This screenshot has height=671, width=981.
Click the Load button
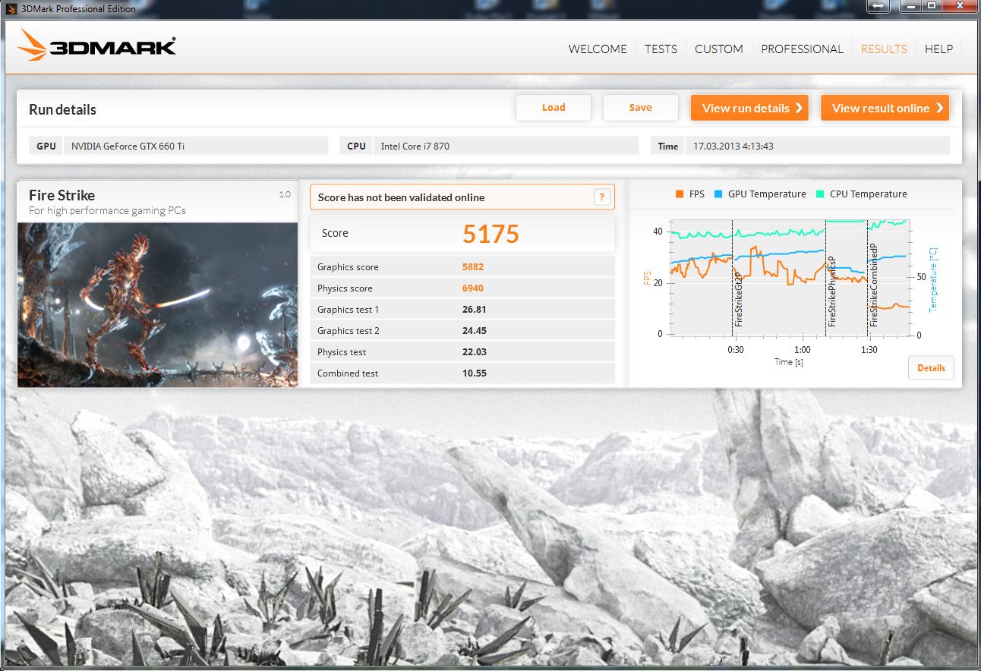click(554, 108)
